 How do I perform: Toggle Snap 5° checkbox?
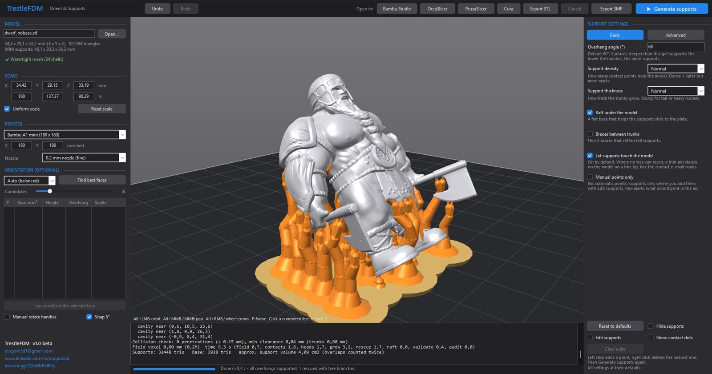(x=89, y=317)
